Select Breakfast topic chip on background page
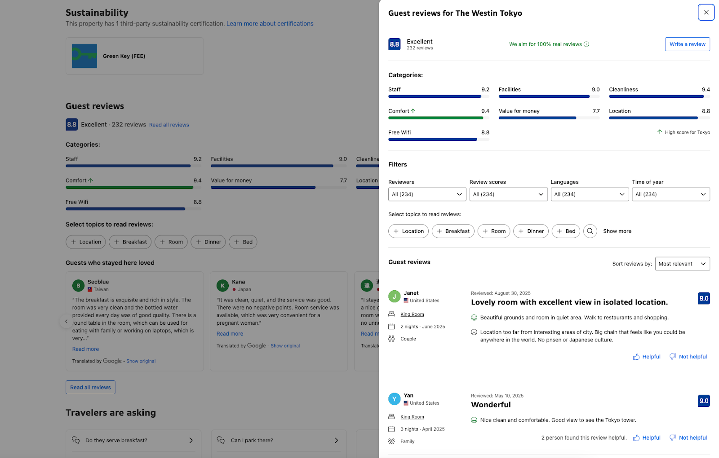 tap(130, 242)
